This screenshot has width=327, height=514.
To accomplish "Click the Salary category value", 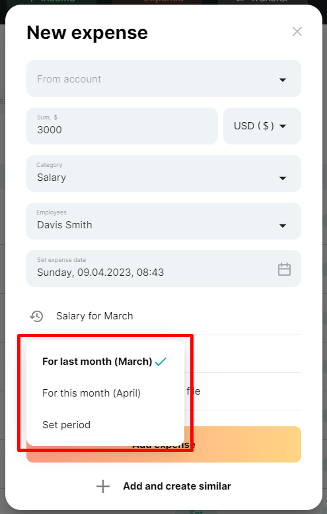I will [x=52, y=177].
